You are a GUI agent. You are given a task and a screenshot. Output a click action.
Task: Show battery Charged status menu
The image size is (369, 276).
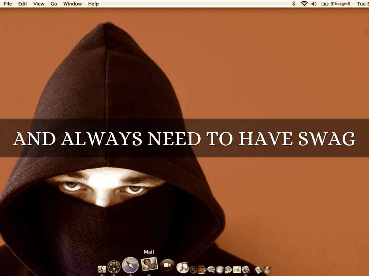click(x=335, y=4)
